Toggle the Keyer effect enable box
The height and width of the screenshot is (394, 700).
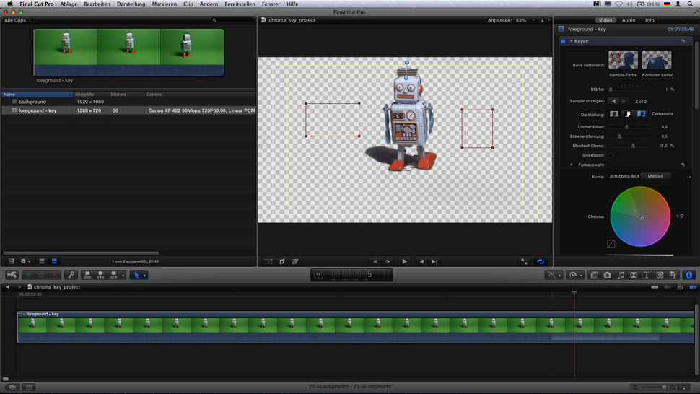(x=564, y=41)
